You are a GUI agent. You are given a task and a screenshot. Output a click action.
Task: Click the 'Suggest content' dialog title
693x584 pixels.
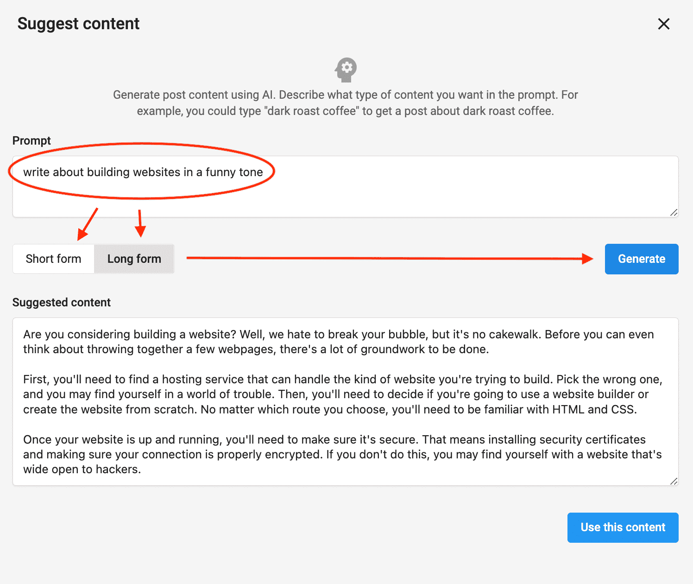pos(78,24)
